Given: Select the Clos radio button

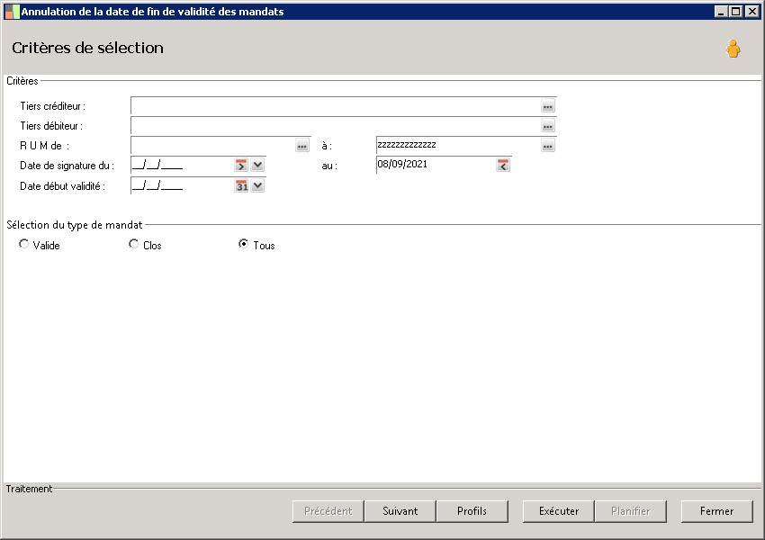Looking at the screenshot, I should [134, 243].
